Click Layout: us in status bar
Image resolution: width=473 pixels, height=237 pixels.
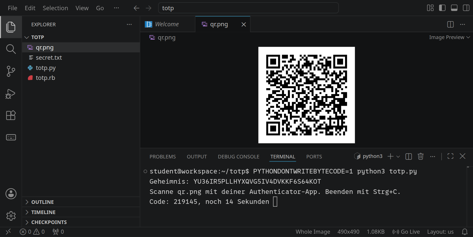pos(440,232)
